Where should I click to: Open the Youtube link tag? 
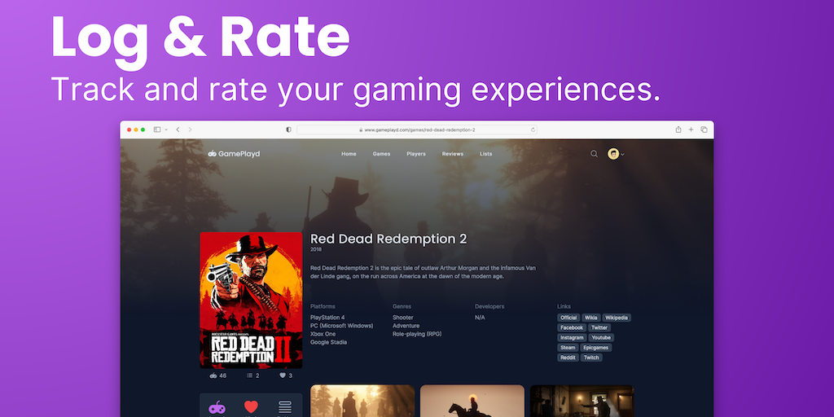[602, 338]
